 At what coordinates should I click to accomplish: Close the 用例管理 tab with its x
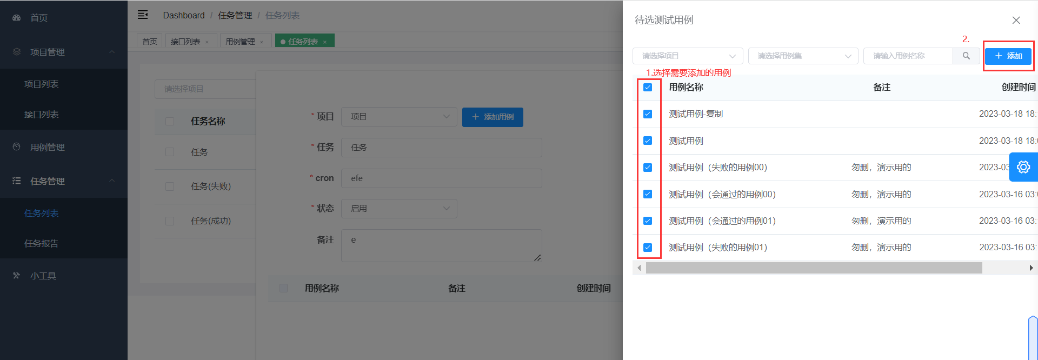pyautogui.click(x=262, y=42)
